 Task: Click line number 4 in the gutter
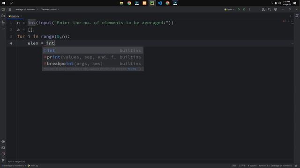coord(11,43)
